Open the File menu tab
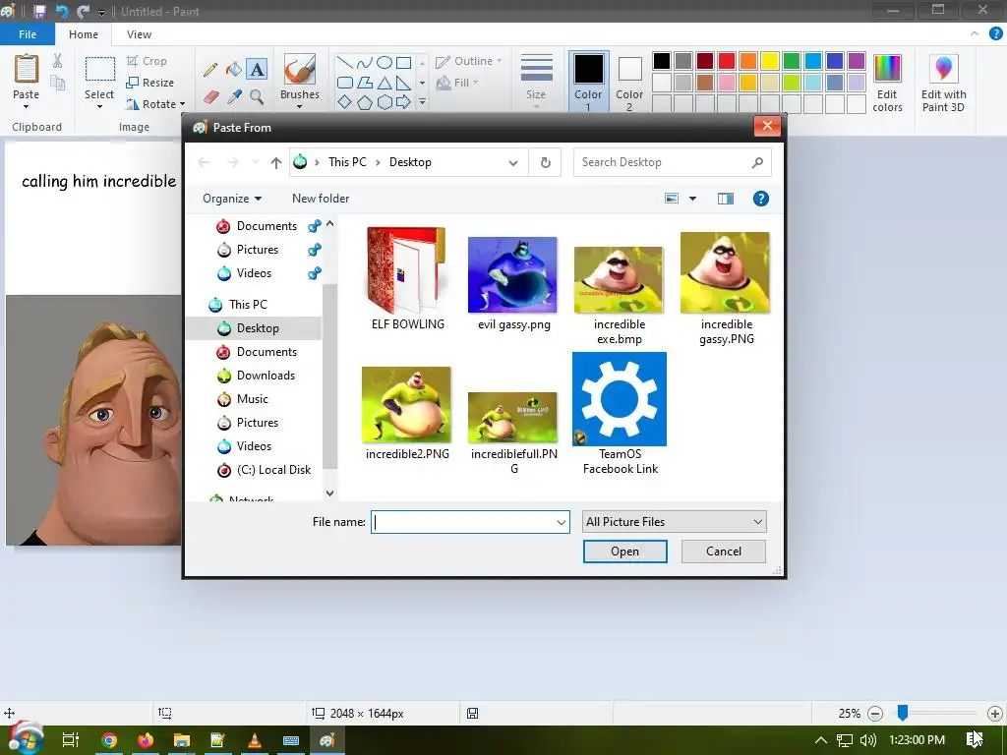The image size is (1007, 755). point(28,34)
